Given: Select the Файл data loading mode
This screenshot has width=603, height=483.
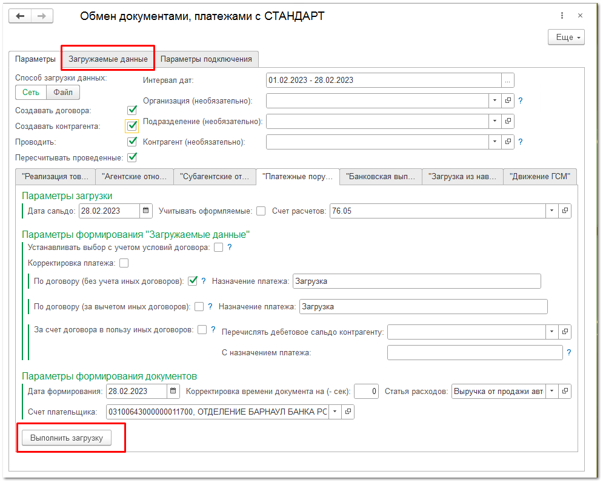Looking at the screenshot, I should 62,92.
